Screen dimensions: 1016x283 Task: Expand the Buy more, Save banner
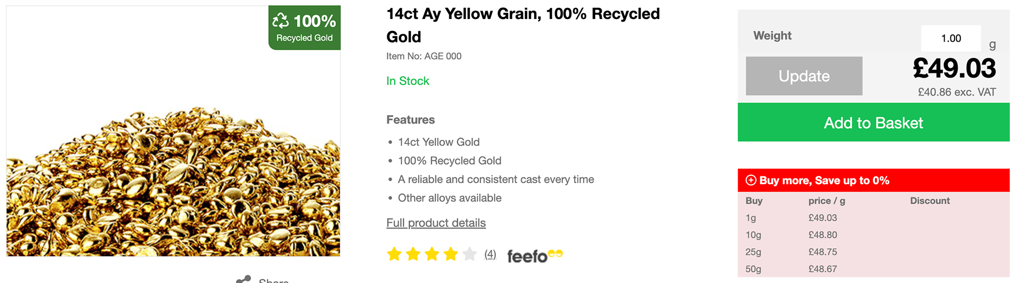coord(874,181)
